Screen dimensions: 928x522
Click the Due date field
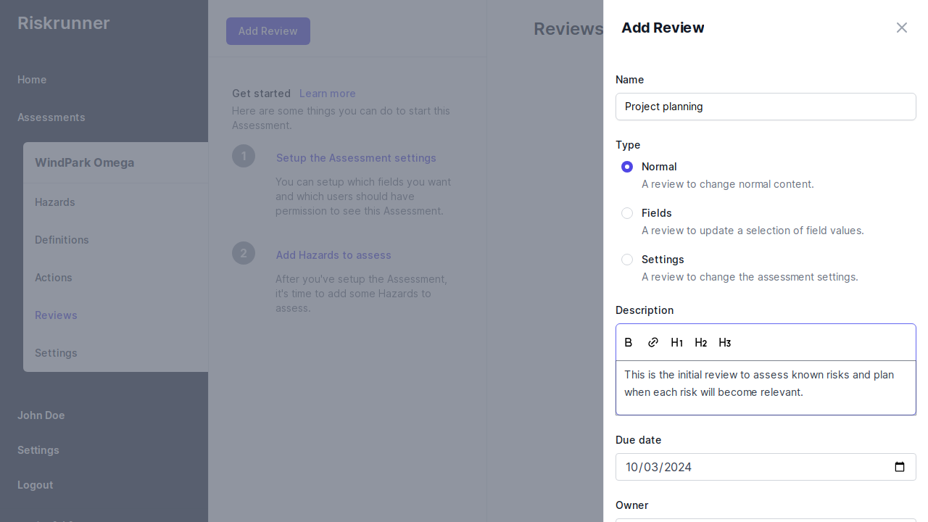[x=754, y=467]
